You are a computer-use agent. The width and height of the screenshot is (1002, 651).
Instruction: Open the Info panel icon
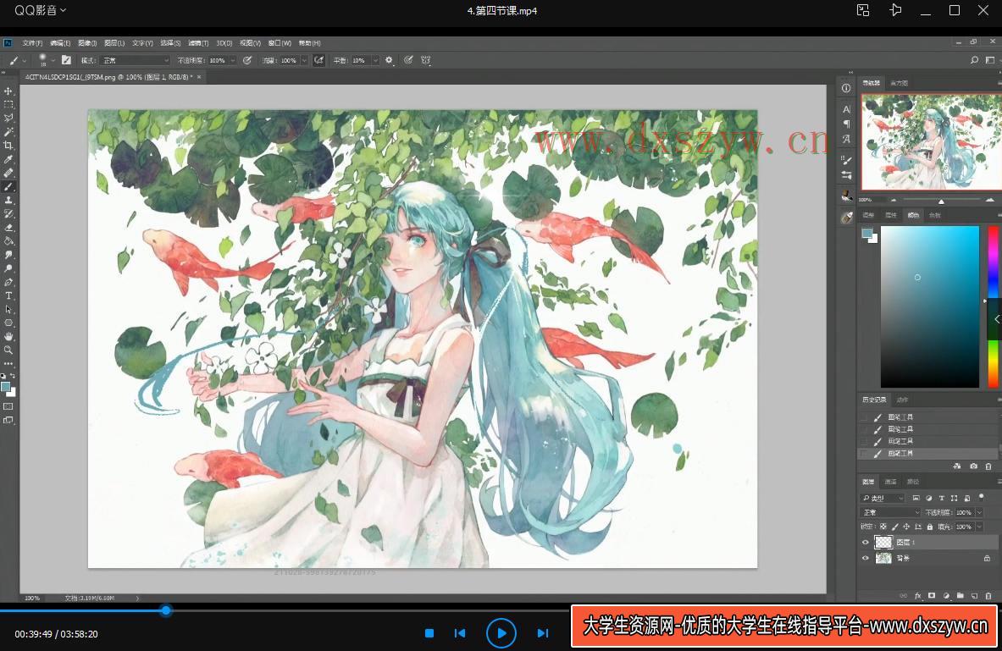(846, 88)
